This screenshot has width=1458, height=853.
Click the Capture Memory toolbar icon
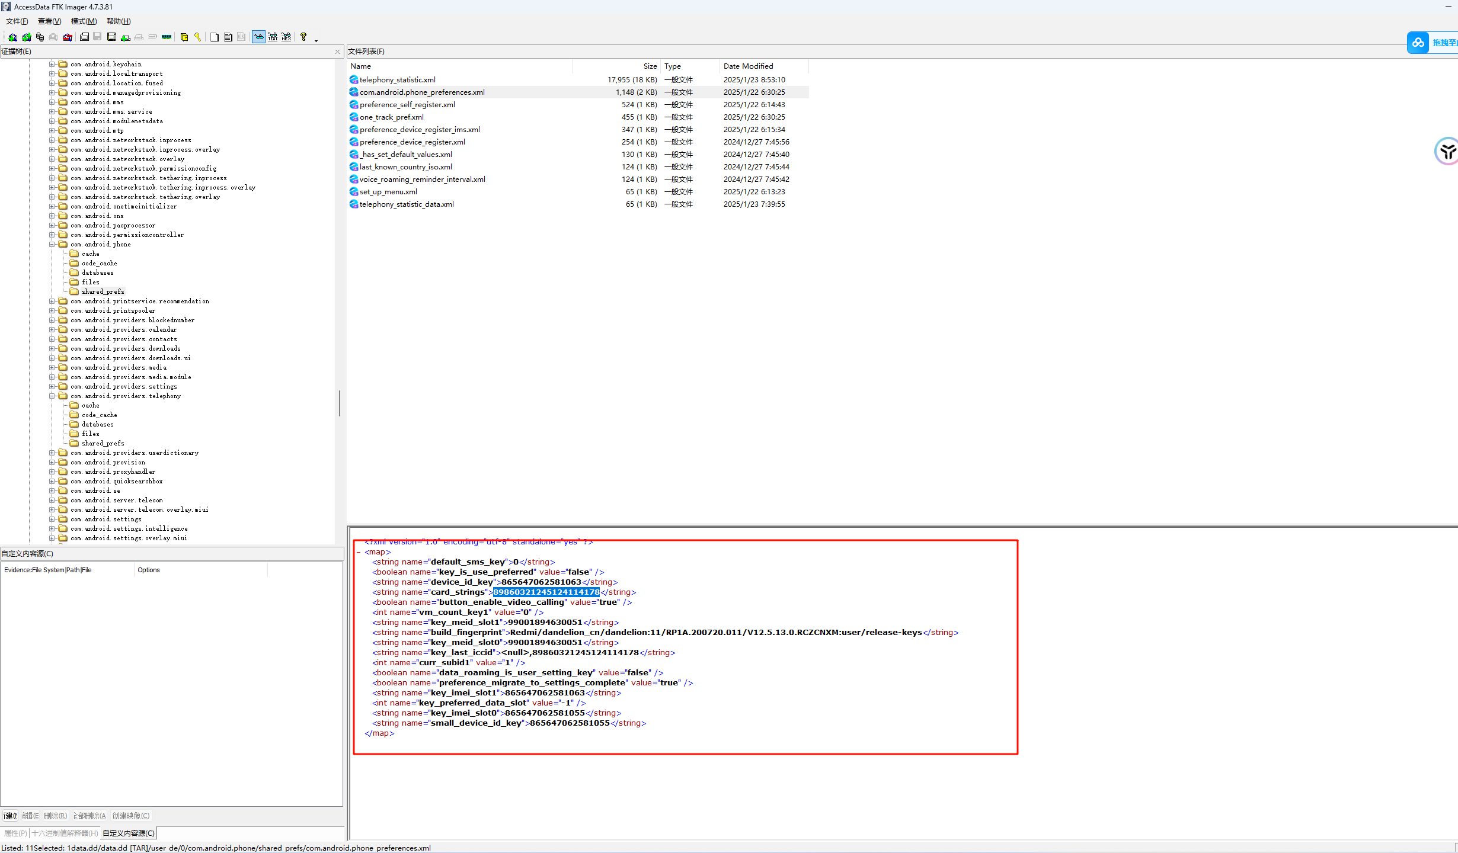click(167, 37)
